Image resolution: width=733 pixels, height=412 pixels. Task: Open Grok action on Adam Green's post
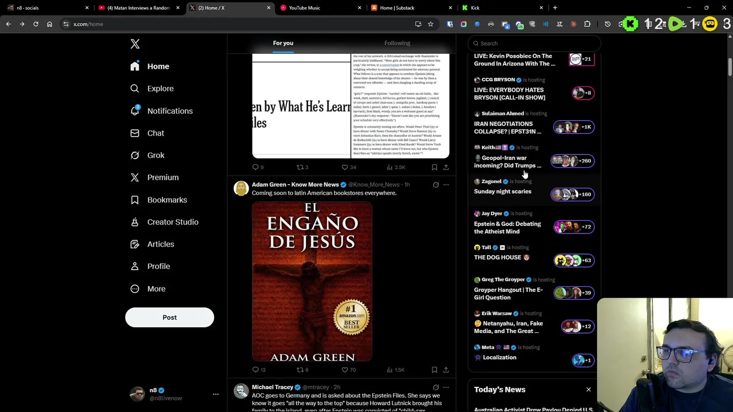click(436, 185)
